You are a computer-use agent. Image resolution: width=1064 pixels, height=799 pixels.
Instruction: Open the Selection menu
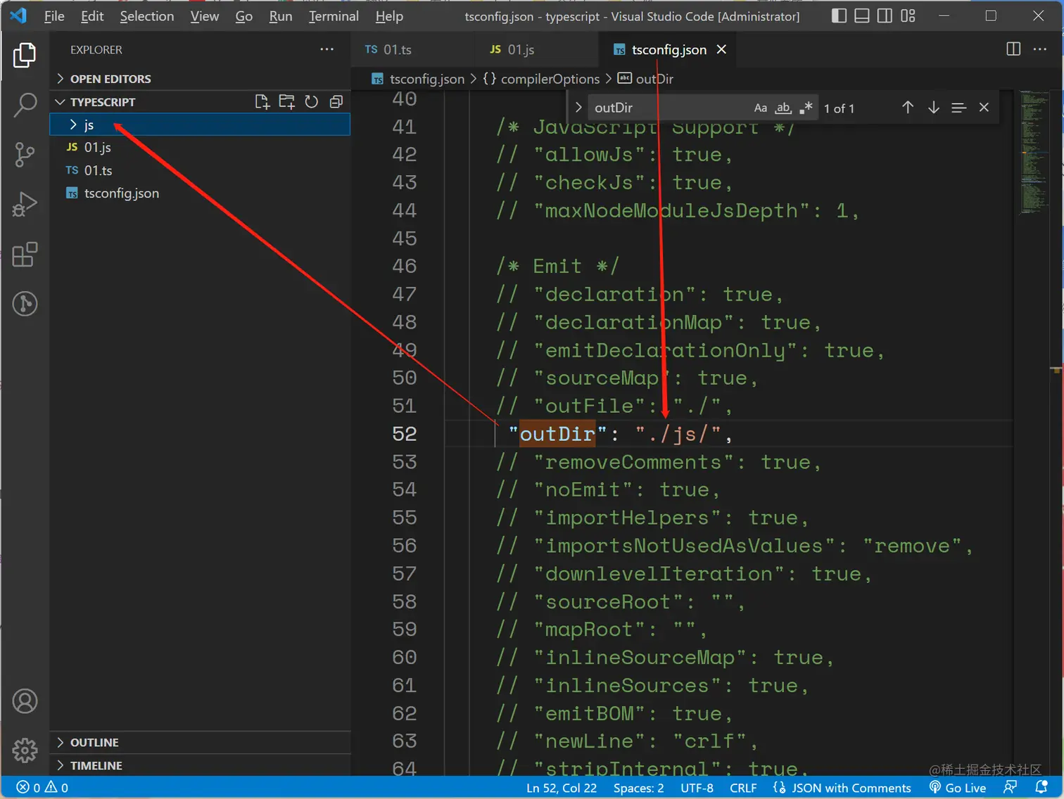[147, 16]
